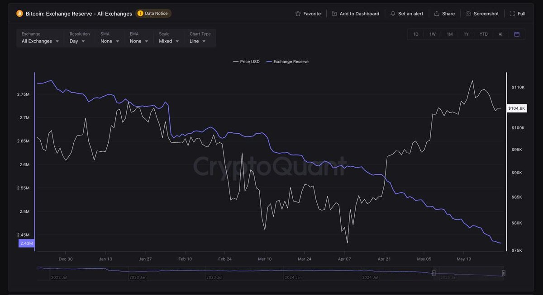The image size is (543, 295).
Task: Click the left handle of range navigator
Action: (x=433, y=273)
